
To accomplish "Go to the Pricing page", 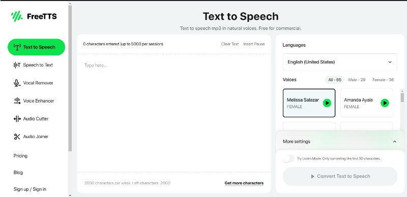I will (20, 156).
